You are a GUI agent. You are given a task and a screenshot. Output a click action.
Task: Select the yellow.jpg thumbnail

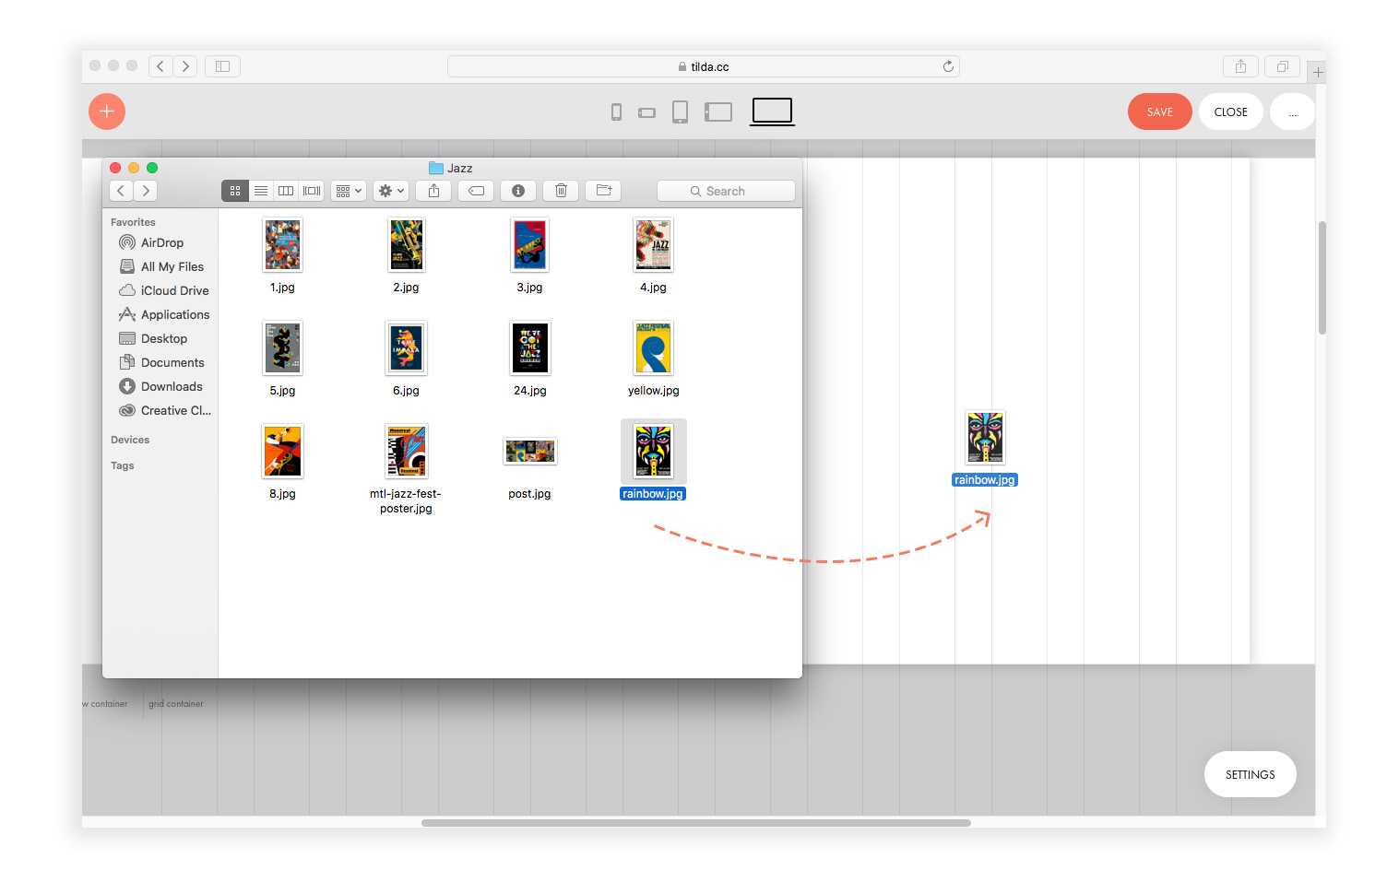(x=653, y=348)
